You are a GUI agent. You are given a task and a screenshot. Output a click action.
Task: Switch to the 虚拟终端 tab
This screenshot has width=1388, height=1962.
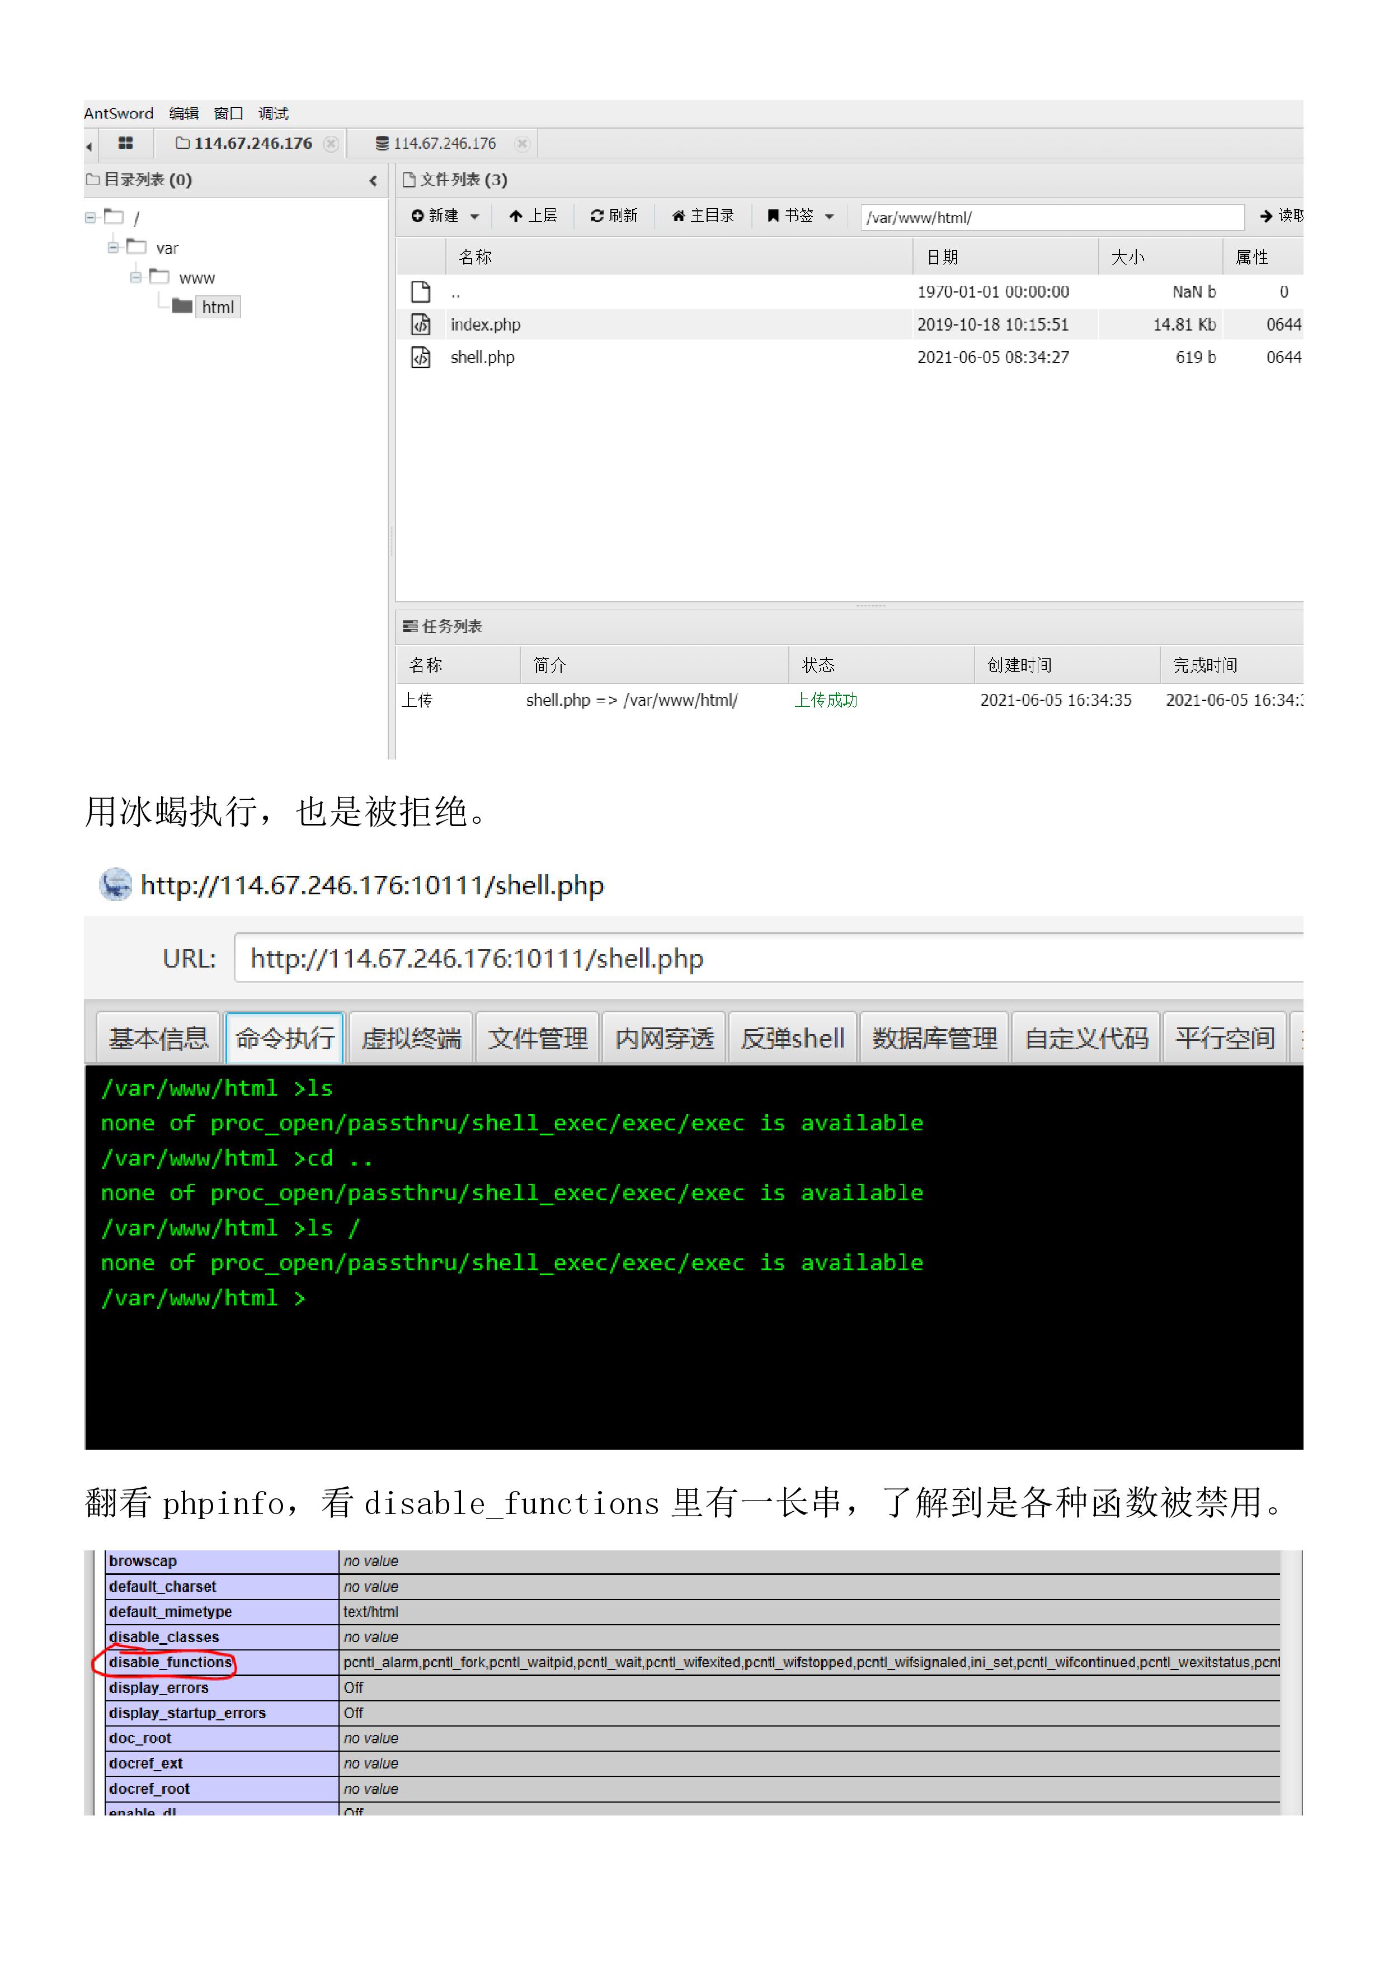click(x=411, y=1037)
